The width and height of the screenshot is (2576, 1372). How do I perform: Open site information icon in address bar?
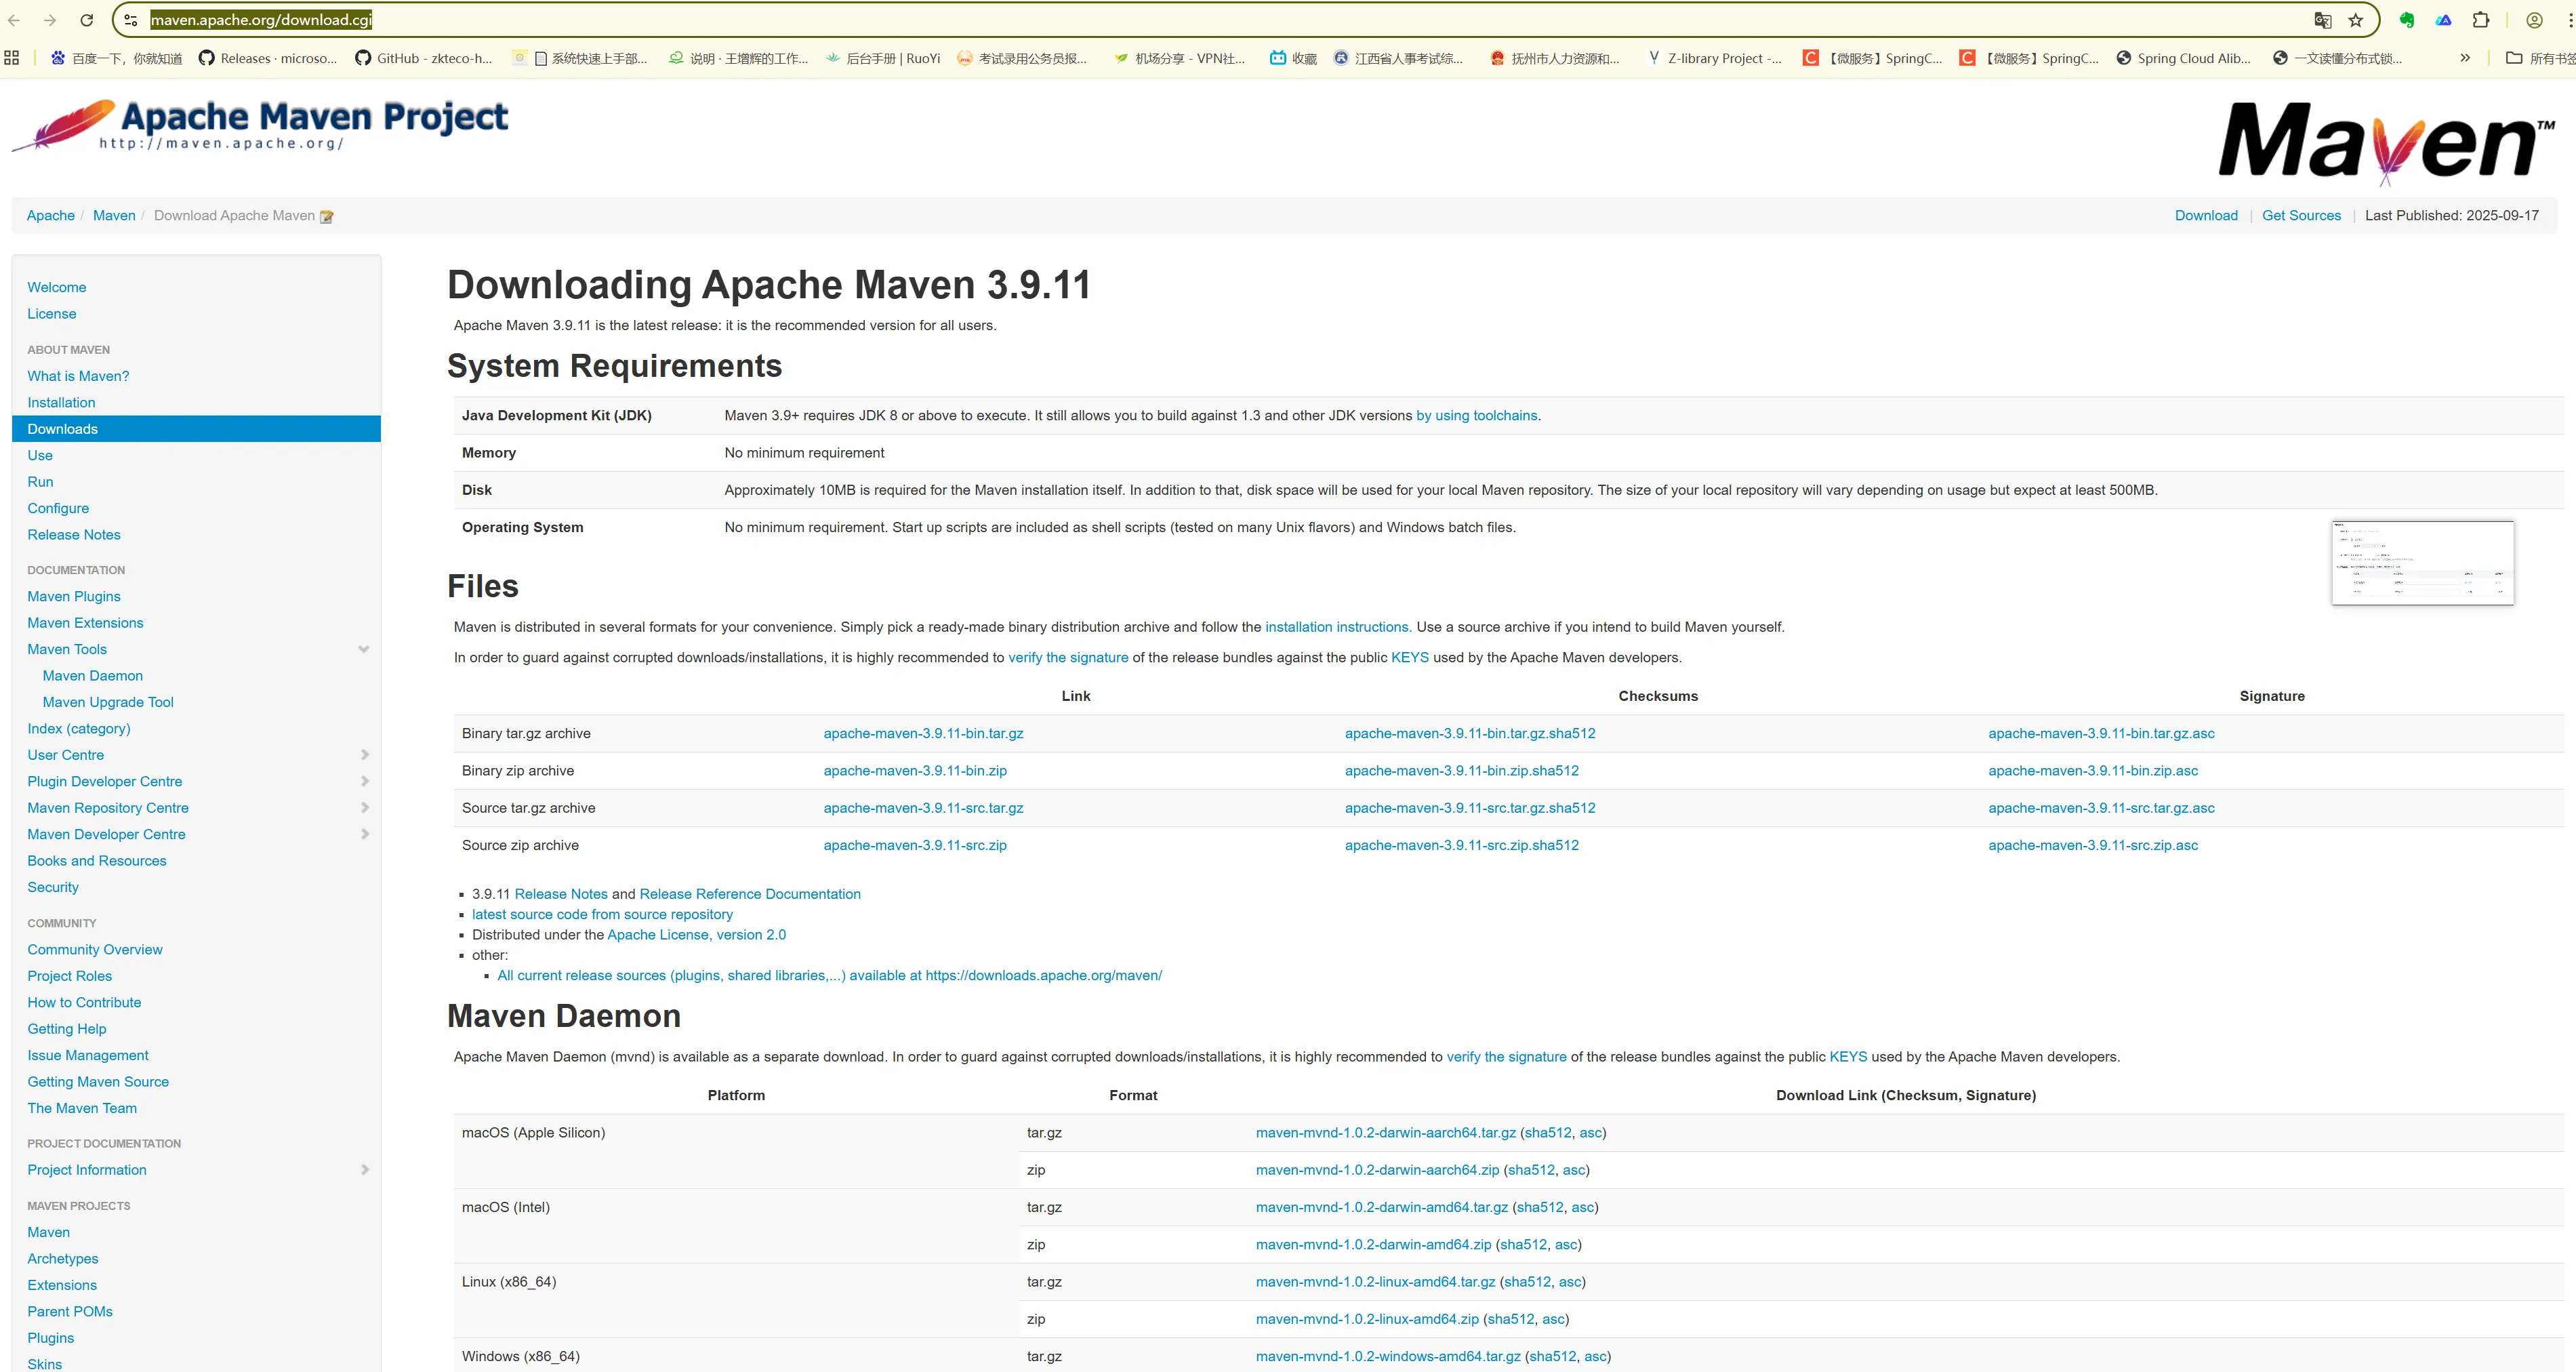click(131, 20)
